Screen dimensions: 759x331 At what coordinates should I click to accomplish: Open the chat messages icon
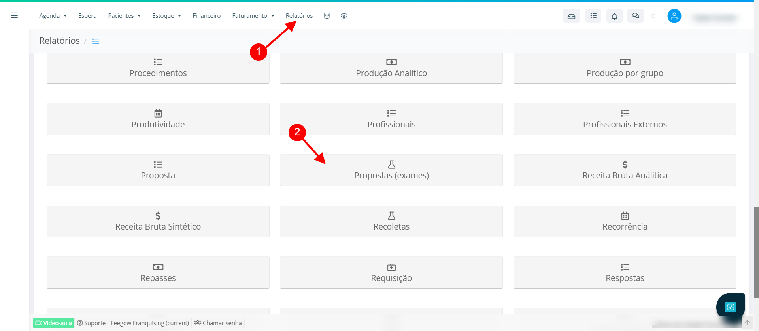point(636,16)
